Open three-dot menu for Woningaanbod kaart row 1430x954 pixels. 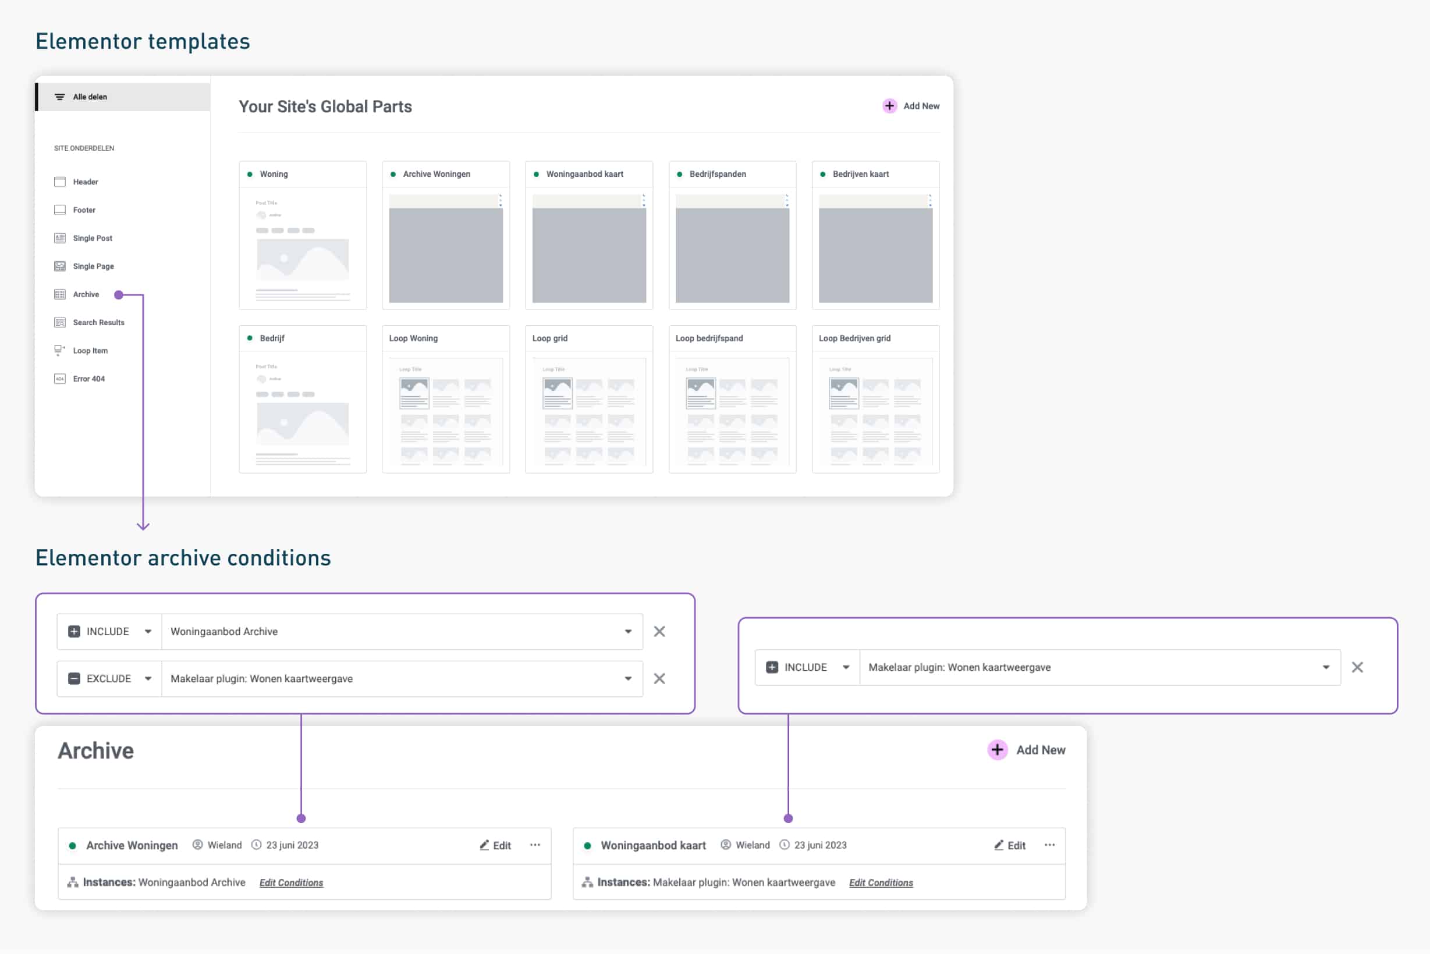tap(1049, 845)
